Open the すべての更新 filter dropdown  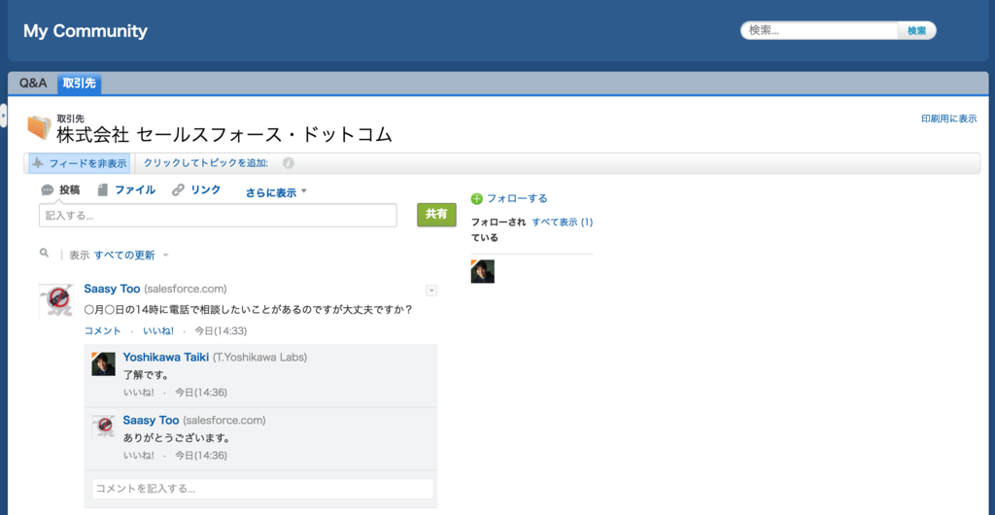click(x=131, y=255)
